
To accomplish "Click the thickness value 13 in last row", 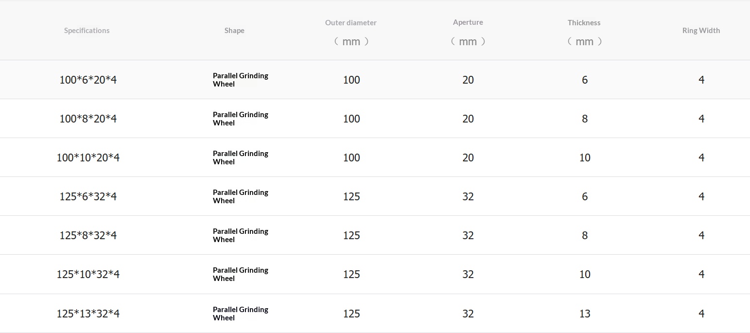I will tap(585, 314).
